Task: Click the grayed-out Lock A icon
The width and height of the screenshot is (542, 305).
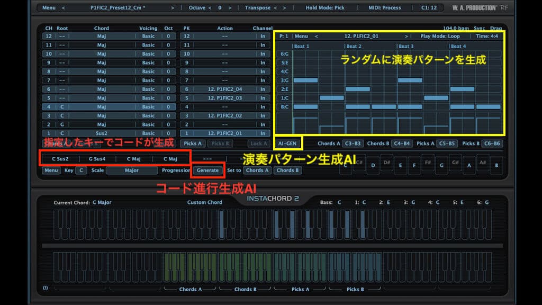Action: pos(258,143)
